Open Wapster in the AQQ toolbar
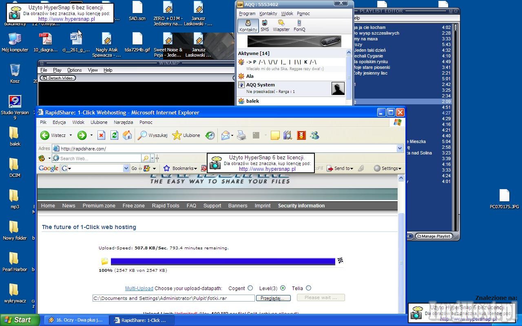Screen dimensions: 522x326 (x=281, y=26)
